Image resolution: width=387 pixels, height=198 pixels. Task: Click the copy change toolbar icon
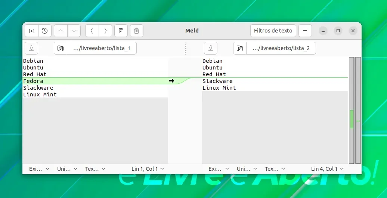tap(121, 31)
